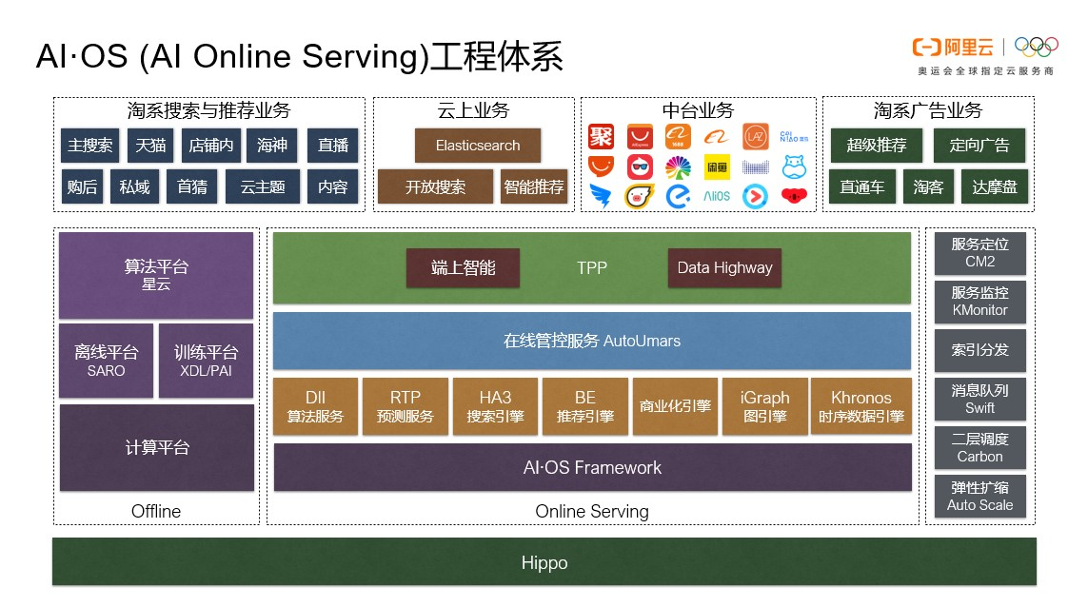Select the 服务定位 CM2 box
This screenshot has width=1088, height=607.
[979, 252]
